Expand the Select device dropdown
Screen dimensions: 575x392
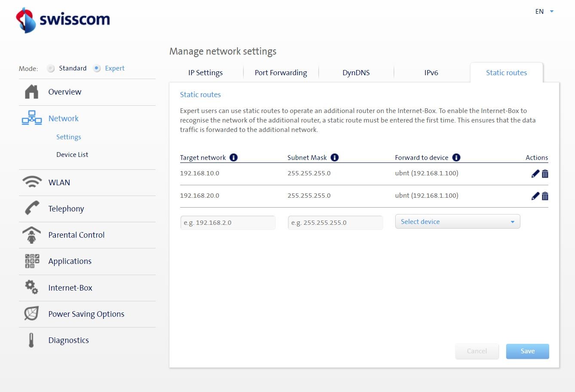tap(457, 222)
